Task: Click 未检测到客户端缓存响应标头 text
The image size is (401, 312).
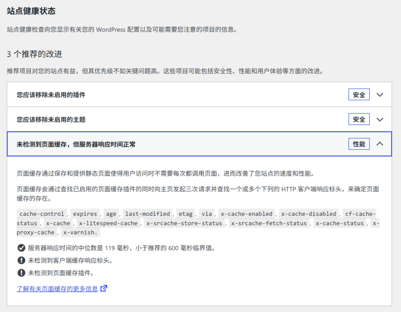Action: point(69,260)
